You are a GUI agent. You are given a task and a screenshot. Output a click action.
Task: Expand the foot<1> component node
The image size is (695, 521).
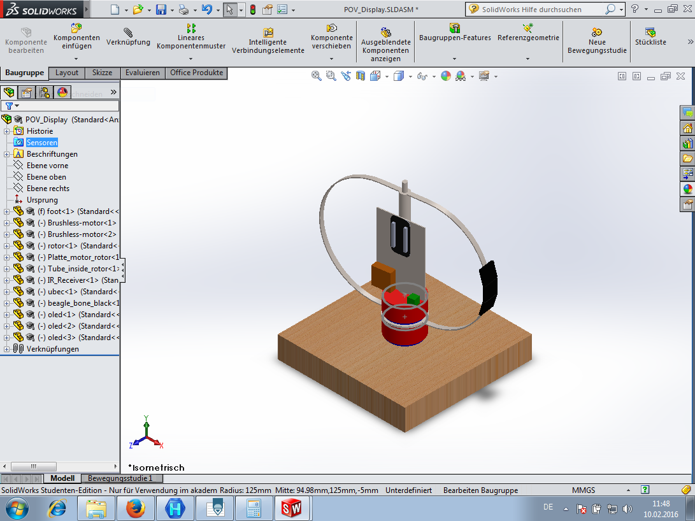coord(6,211)
